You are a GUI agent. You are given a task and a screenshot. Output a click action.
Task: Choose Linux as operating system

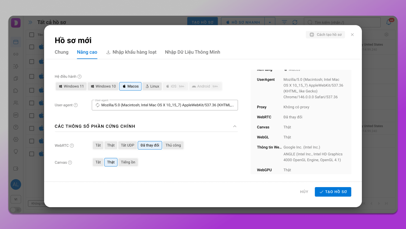(x=152, y=86)
